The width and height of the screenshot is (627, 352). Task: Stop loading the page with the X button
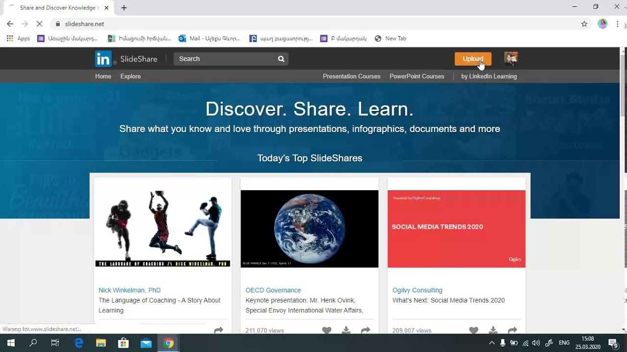tap(40, 24)
